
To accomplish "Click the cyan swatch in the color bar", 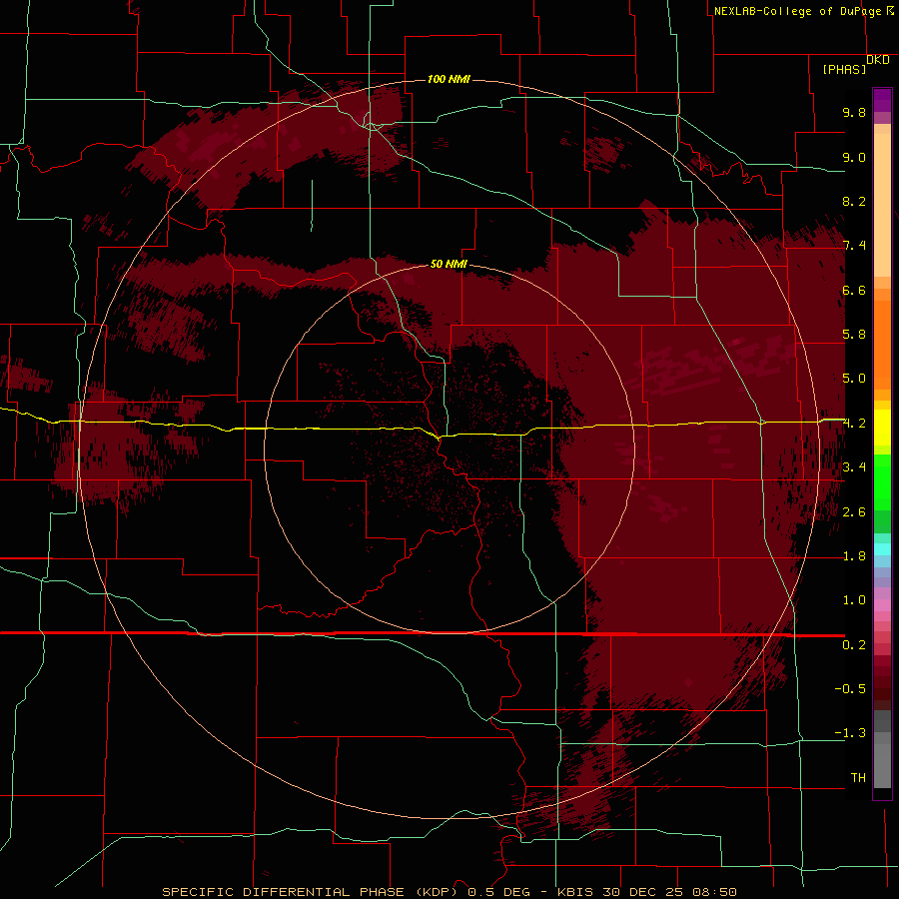I will (882, 549).
